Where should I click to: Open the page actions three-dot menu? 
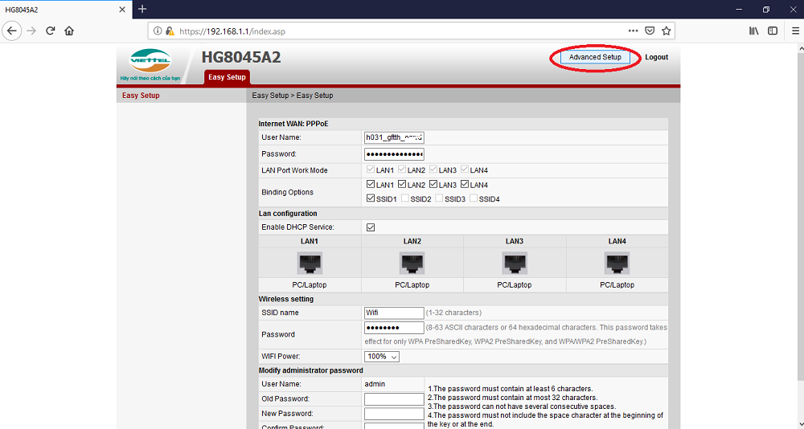(634, 31)
